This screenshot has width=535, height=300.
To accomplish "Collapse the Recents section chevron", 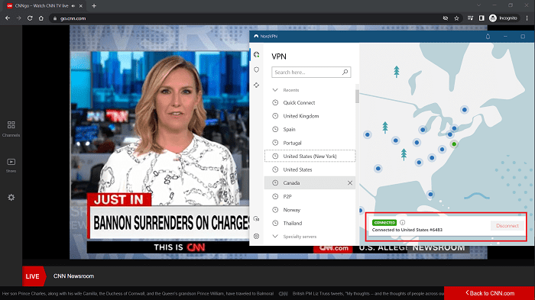I will click(x=275, y=90).
